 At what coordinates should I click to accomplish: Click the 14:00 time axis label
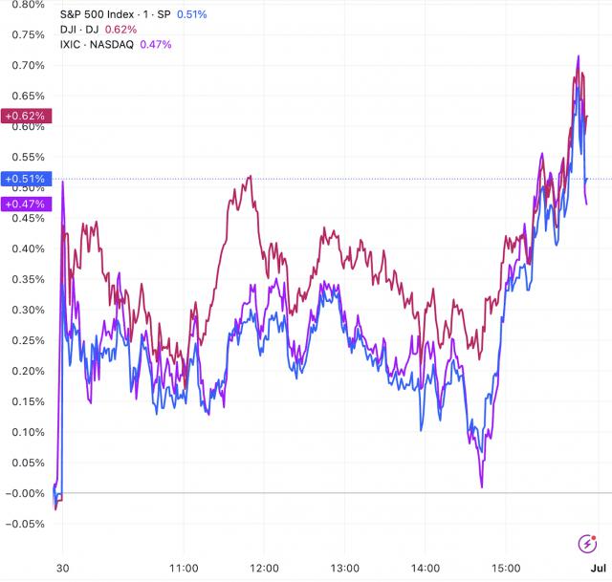[x=426, y=566]
